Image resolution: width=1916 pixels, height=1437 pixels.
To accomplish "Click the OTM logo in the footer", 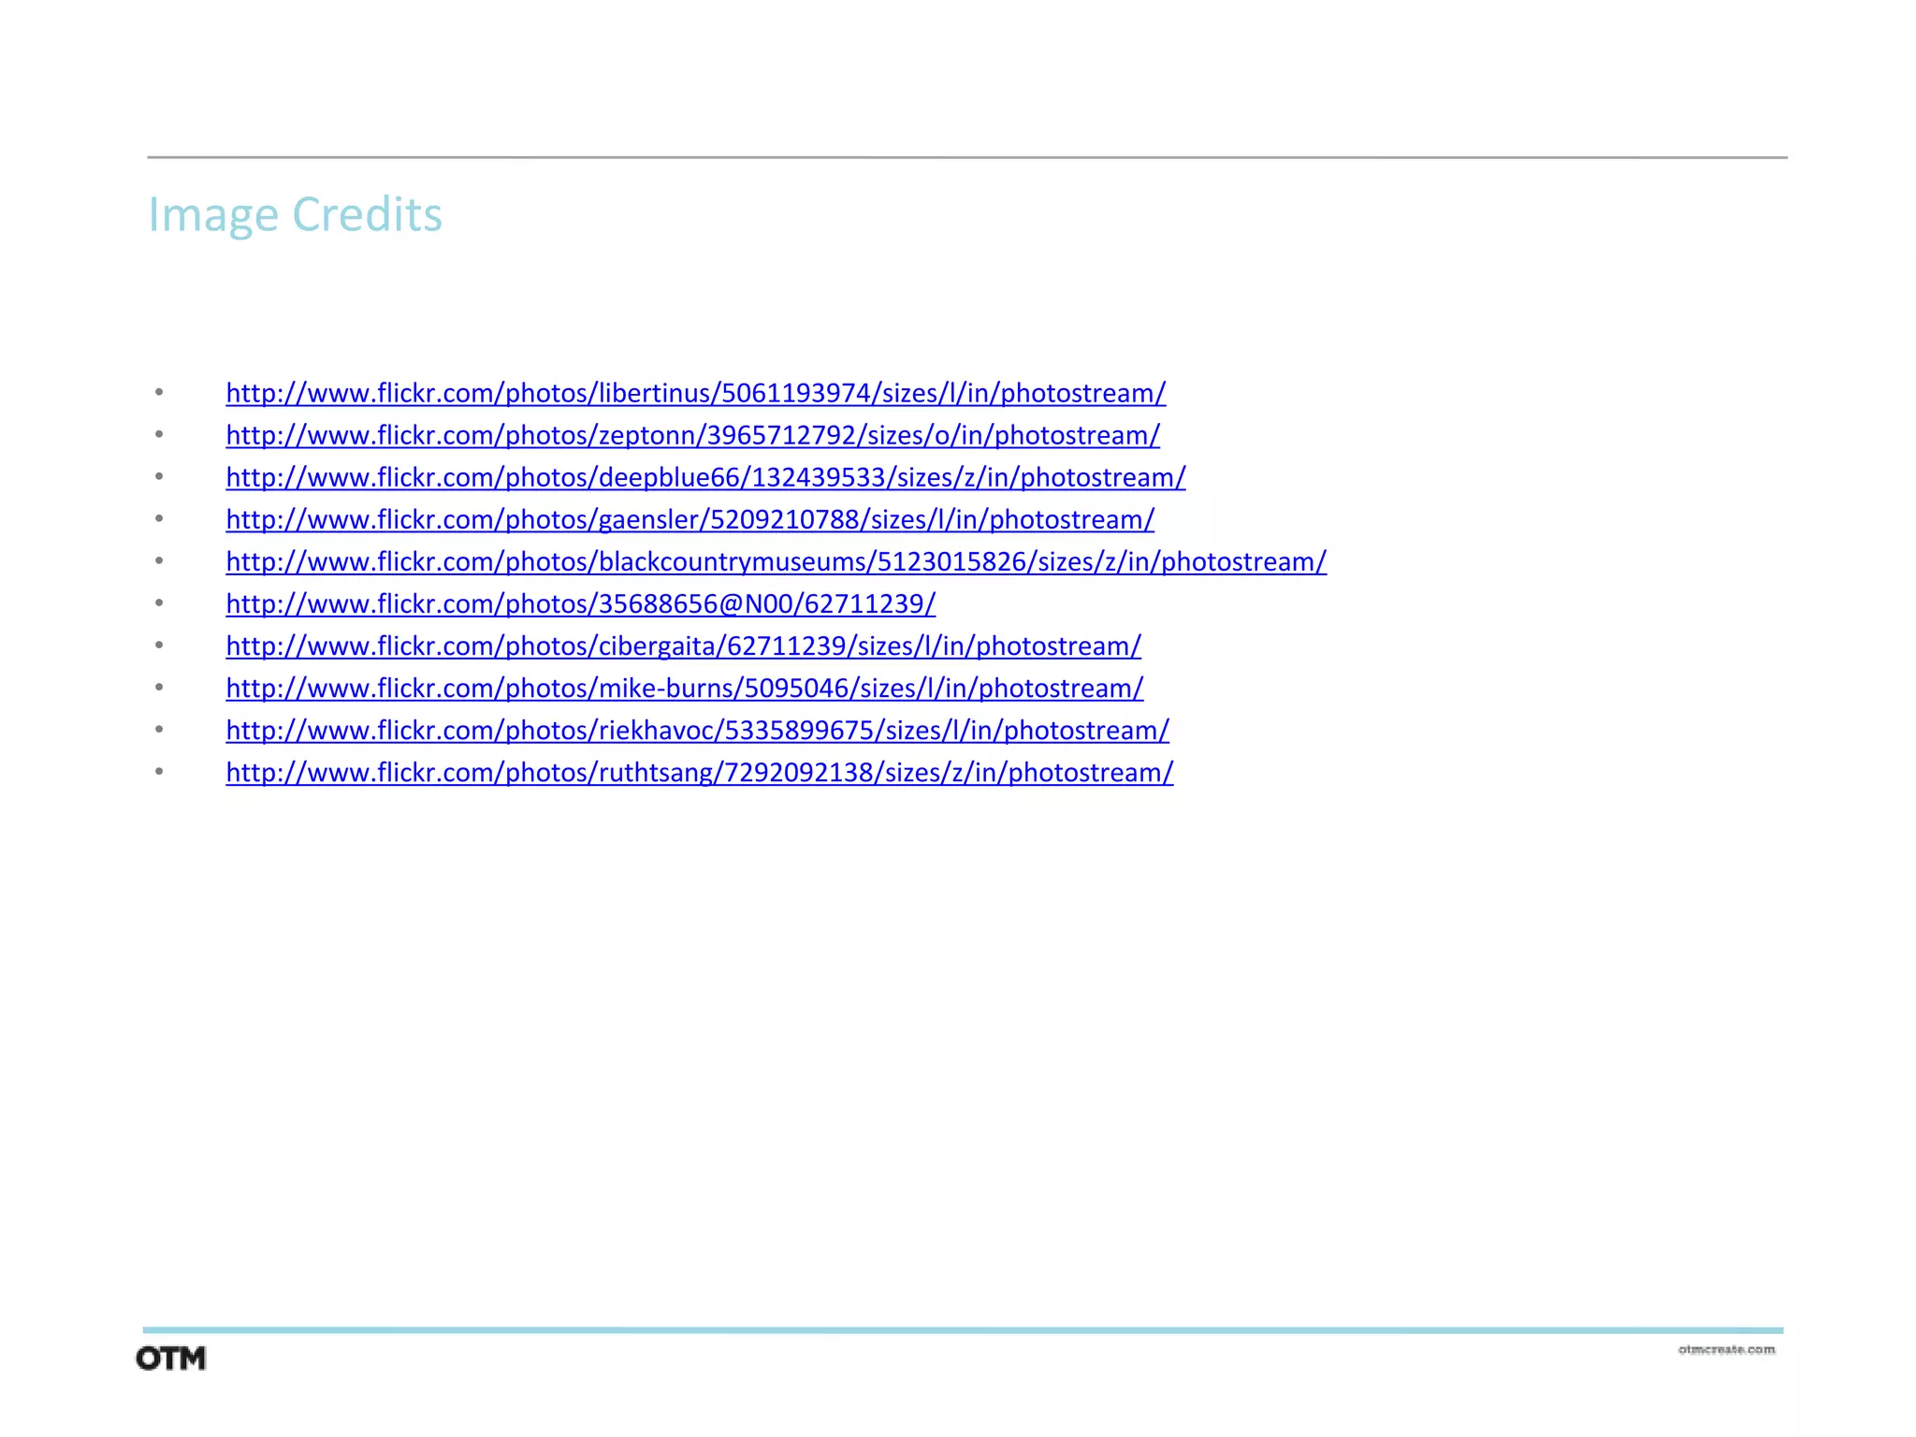I will coord(170,1358).
